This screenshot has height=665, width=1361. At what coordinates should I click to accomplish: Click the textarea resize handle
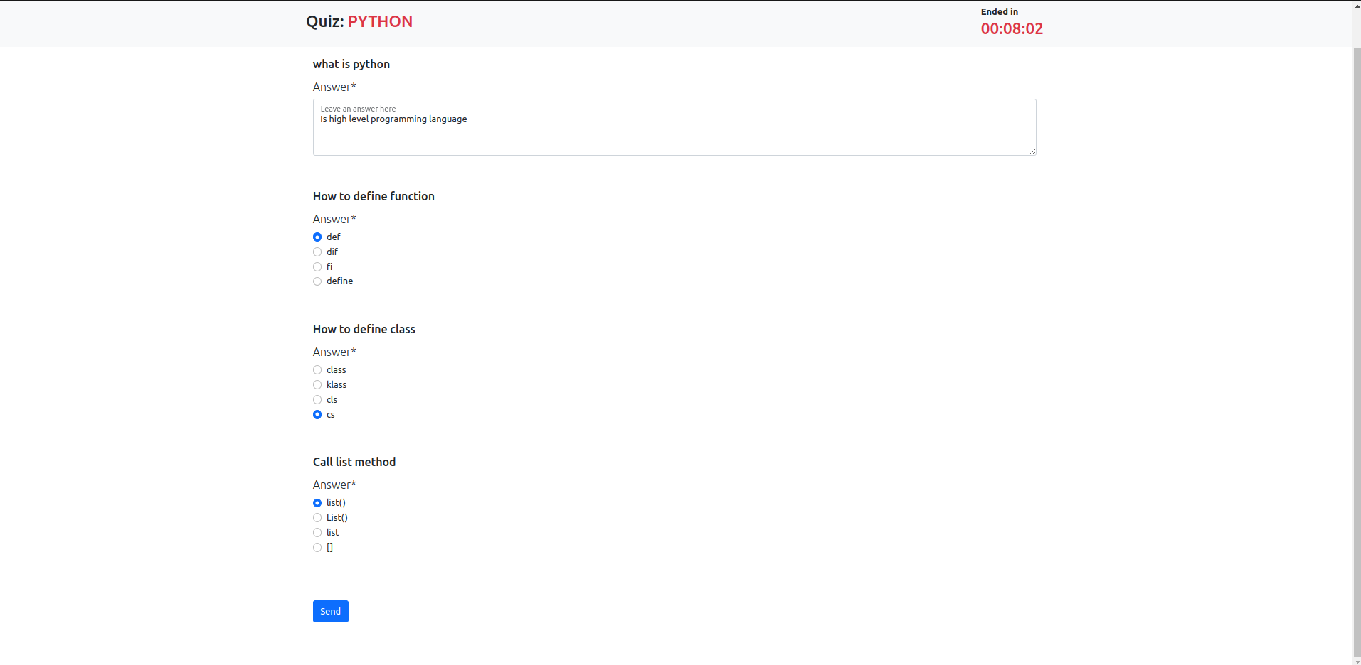click(1032, 150)
